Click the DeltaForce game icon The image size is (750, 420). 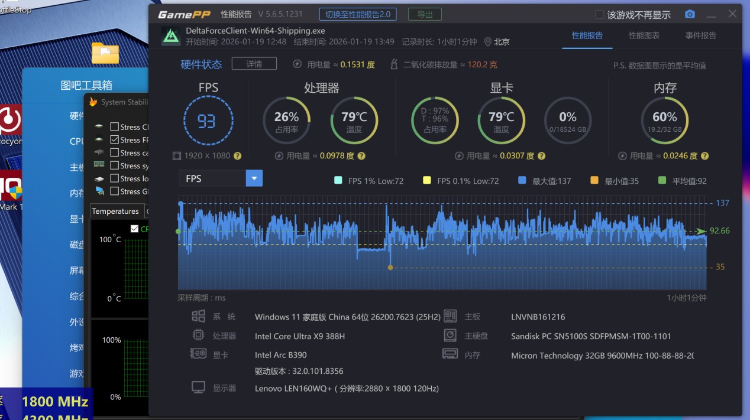pos(172,36)
